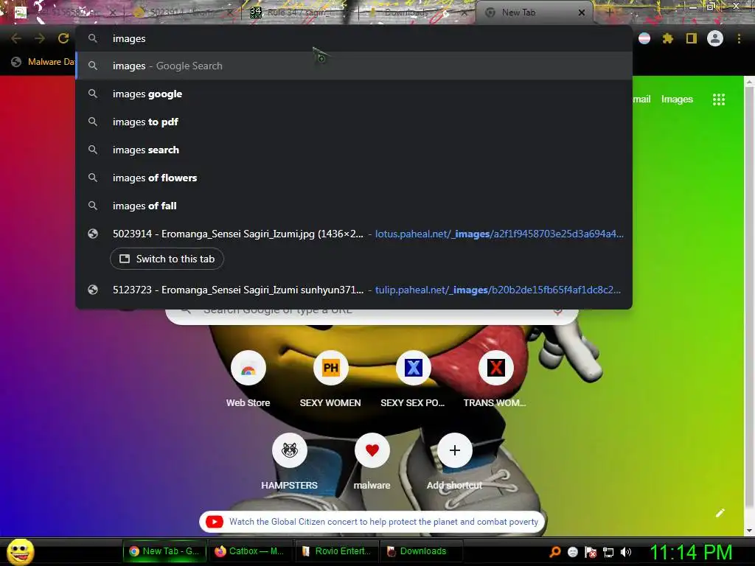Click the round gray tray icon
The image size is (755, 566).
tap(572, 552)
